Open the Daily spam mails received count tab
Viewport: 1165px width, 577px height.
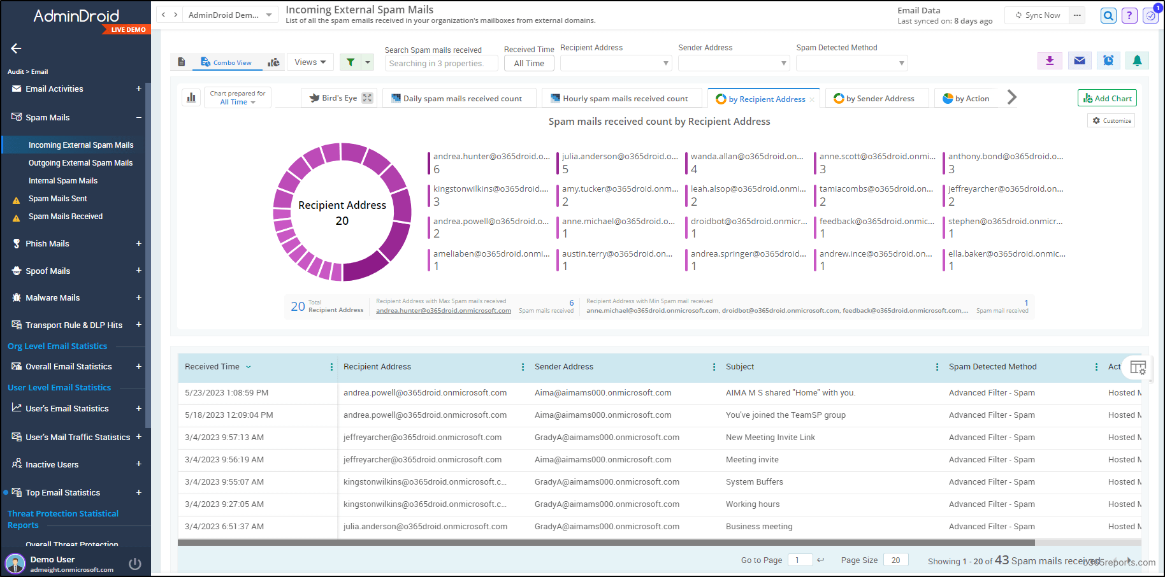point(459,97)
